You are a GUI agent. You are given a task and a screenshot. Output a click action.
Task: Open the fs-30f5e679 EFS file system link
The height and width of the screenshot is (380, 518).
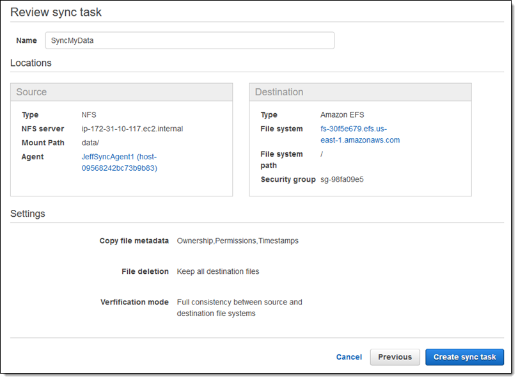359,134
